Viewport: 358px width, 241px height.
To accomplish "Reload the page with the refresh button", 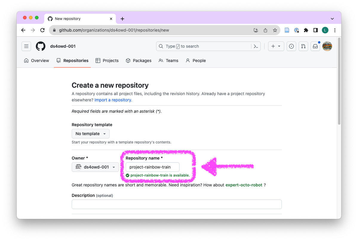I will click(42, 30).
